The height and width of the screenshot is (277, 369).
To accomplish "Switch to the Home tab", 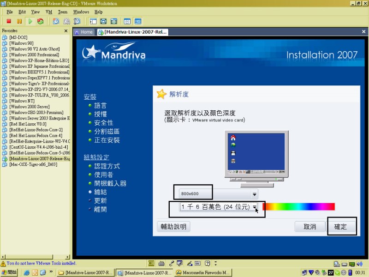I will click(84, 32).
